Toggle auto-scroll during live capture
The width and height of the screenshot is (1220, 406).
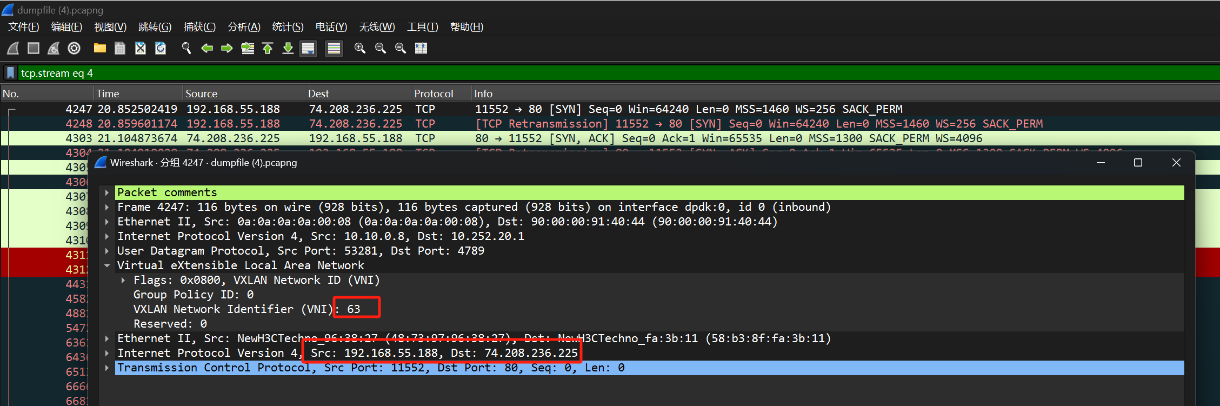pos(308,49)
